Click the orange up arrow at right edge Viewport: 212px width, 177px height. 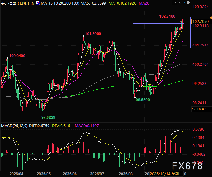[x=211, y=18]
